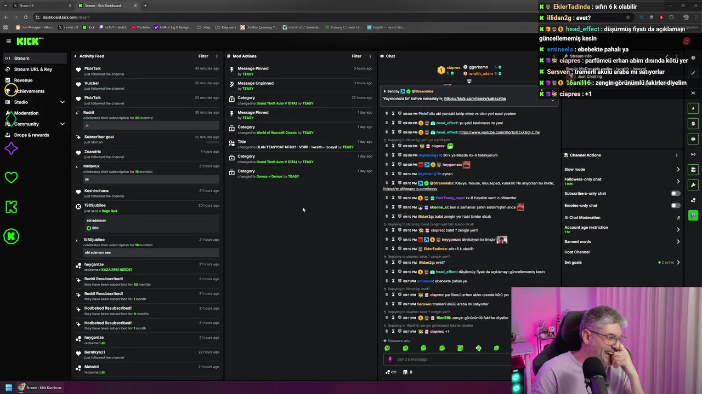Click TEASY in the Title changed entry
Viewport: 702px width, 394px height.
(348, 147)
